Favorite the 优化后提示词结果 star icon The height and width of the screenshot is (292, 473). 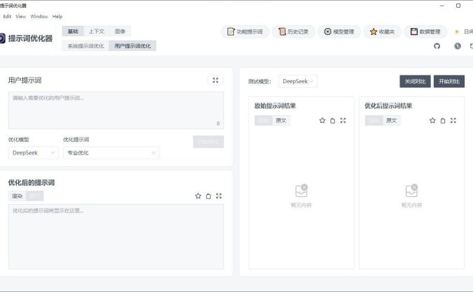[432, 120]
